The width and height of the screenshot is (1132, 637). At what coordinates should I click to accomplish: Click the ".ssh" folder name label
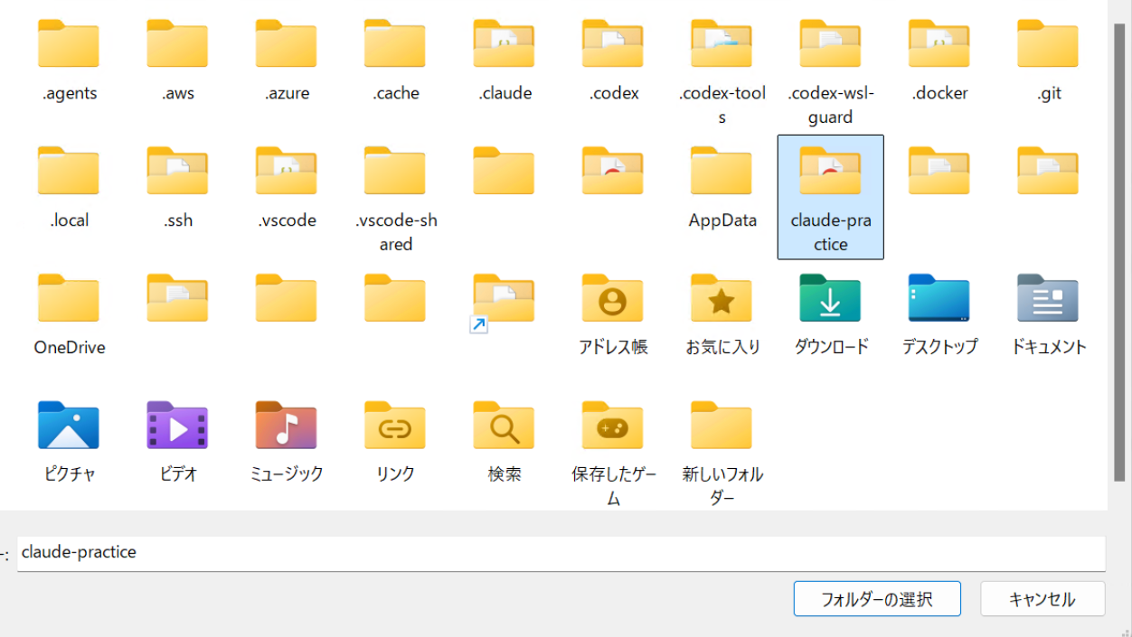coord(178,220)
